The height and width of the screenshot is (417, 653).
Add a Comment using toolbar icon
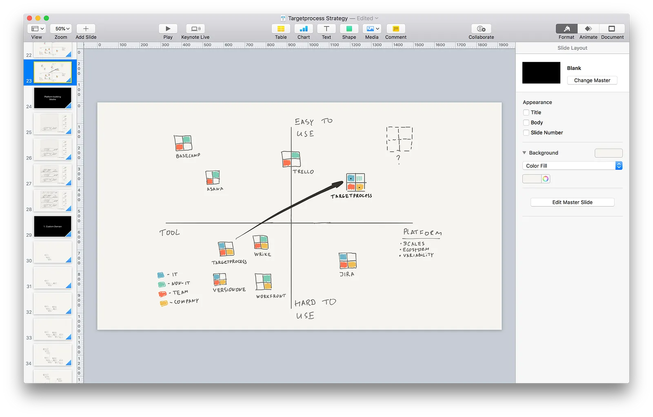396,29
